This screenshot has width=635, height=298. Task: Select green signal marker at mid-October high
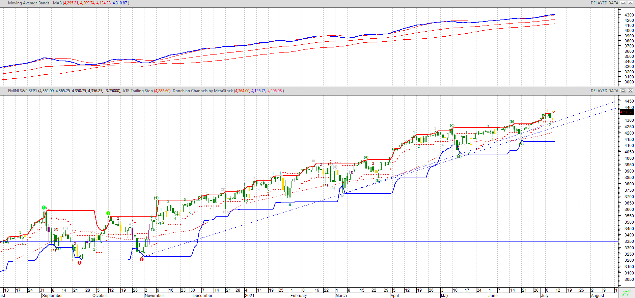point(108,213)
